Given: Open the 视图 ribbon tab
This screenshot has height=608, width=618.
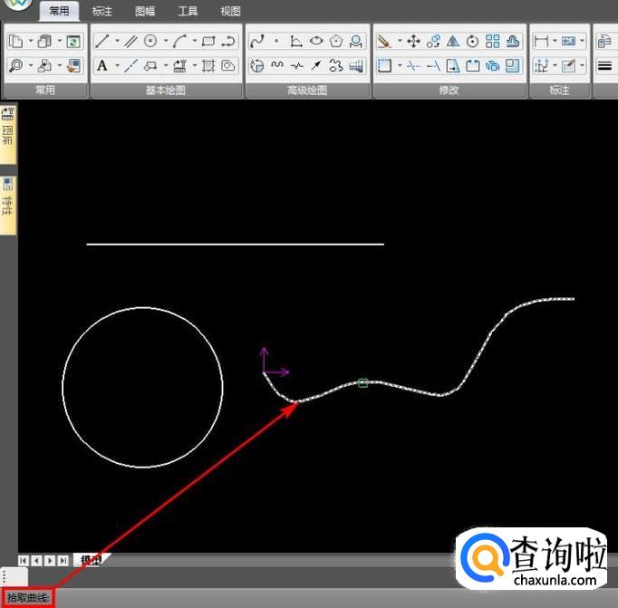Looking at the screenshot, I should (230, 12).
